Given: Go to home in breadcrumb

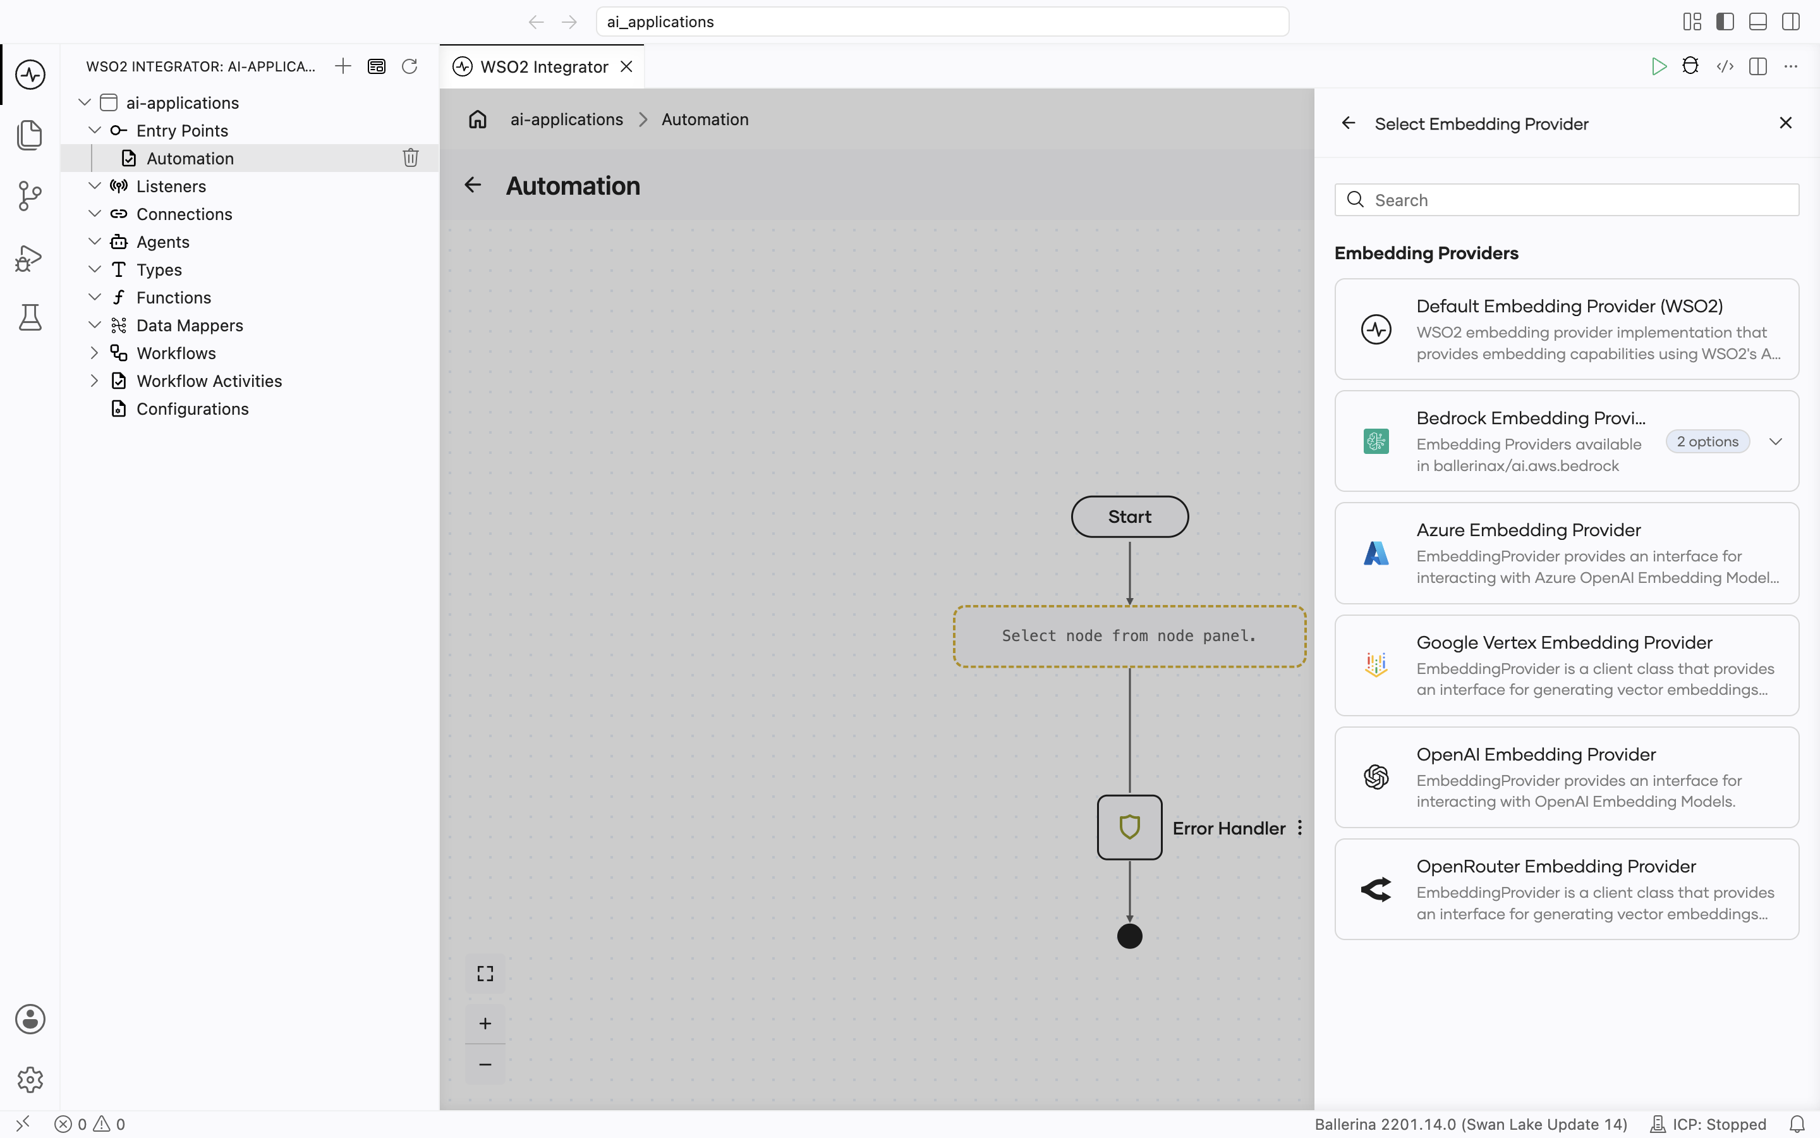Looking at the screenshot, I should coord(478,119).
